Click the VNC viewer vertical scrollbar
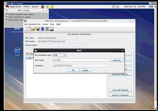The width and height of the screenshot is (158, 111). click(155, 57)
